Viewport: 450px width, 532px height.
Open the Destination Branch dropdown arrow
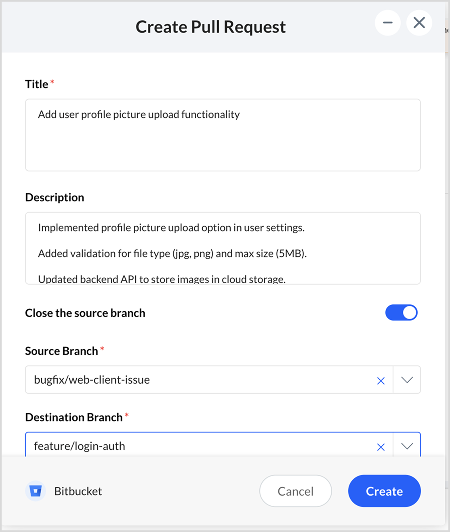click(407, 446)
